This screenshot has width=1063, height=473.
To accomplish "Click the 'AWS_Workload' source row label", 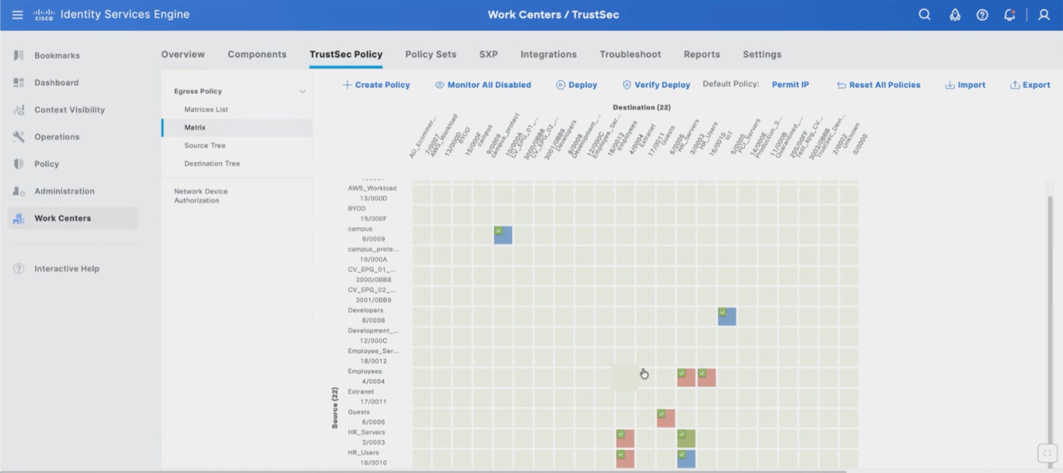I will [372, 188].
